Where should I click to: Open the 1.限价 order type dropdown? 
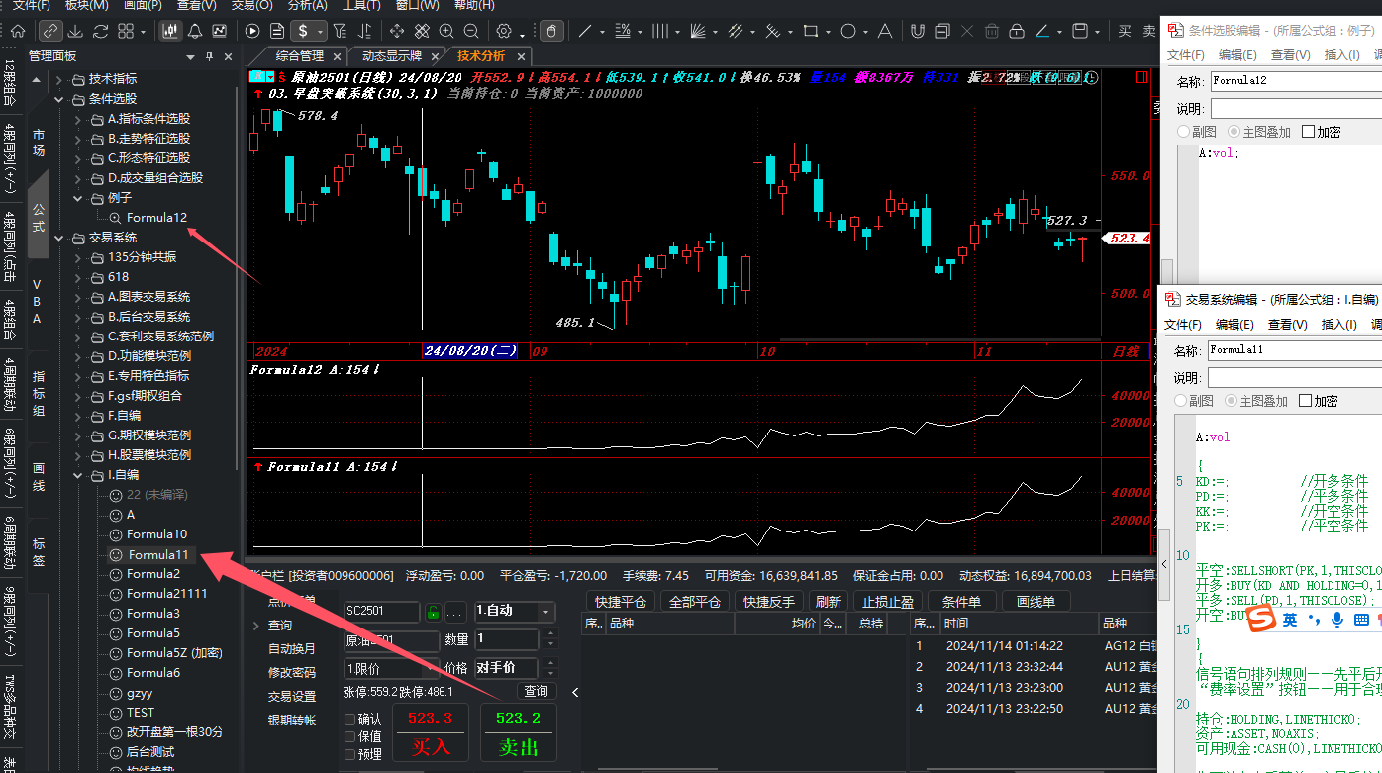click(432, 669)
